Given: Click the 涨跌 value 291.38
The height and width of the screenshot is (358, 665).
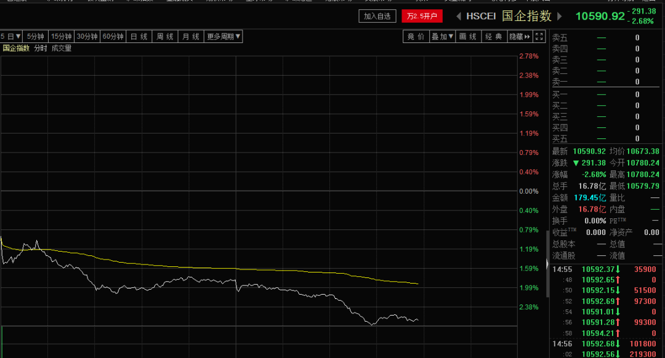Looking at the screenshot, I should click(594, 162).
